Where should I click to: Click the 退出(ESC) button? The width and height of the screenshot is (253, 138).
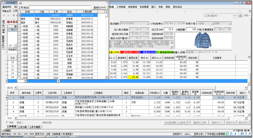(244, 123)
